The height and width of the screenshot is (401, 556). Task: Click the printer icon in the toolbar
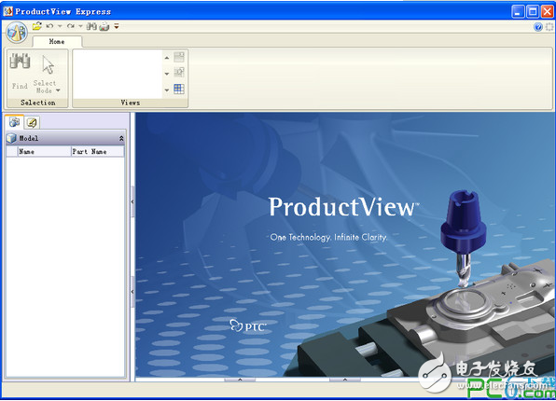pyautogui.click(x=104, y=26)
